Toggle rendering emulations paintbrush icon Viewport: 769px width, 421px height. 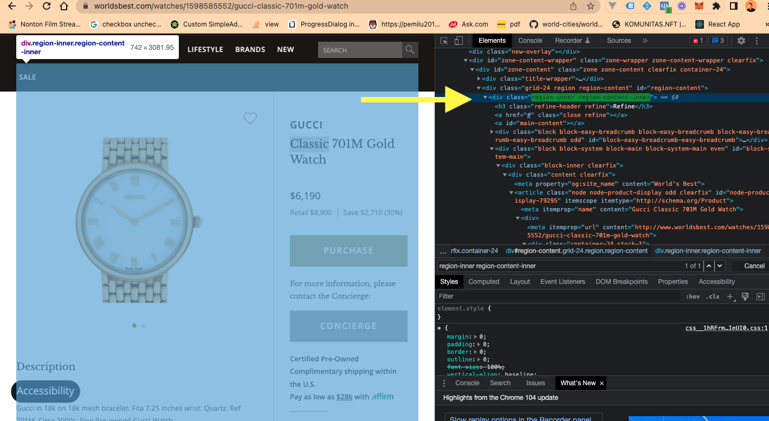pyautogui.click(x=745, y=296)
